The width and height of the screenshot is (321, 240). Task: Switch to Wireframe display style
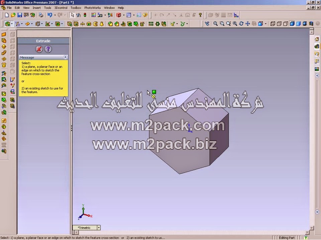click(x=273, y=24)
